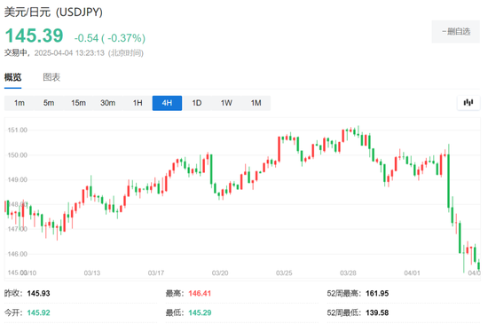Click the 03/17 date axis label
The width and height of the screenshot is (488, 324).
pyautogui.click(x=156, y=273)
